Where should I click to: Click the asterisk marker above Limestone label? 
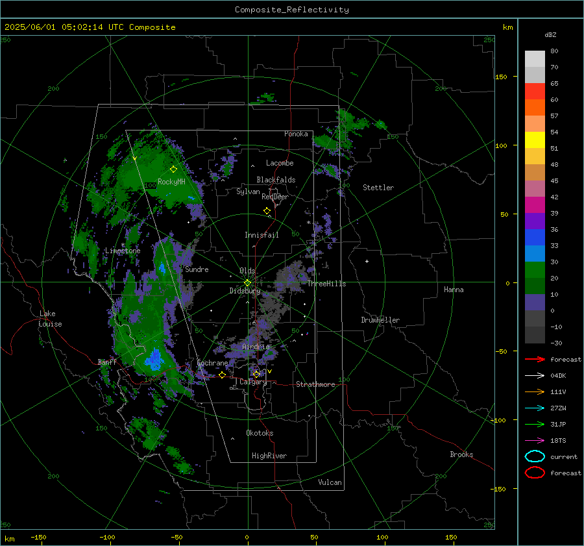(x=123, y=245)
